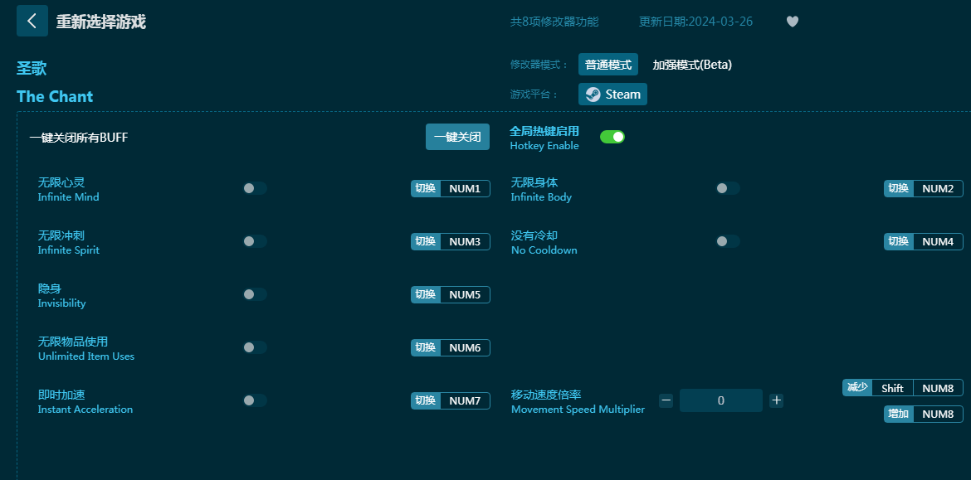Click the plus button for movement speed
This screenshot has height=480, width=971.
coord(777,400)
